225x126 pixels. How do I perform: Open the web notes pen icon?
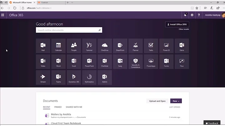[x=212, y=8]
